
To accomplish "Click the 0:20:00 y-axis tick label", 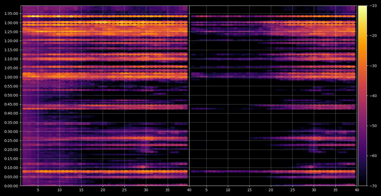I will pos(12,150).
